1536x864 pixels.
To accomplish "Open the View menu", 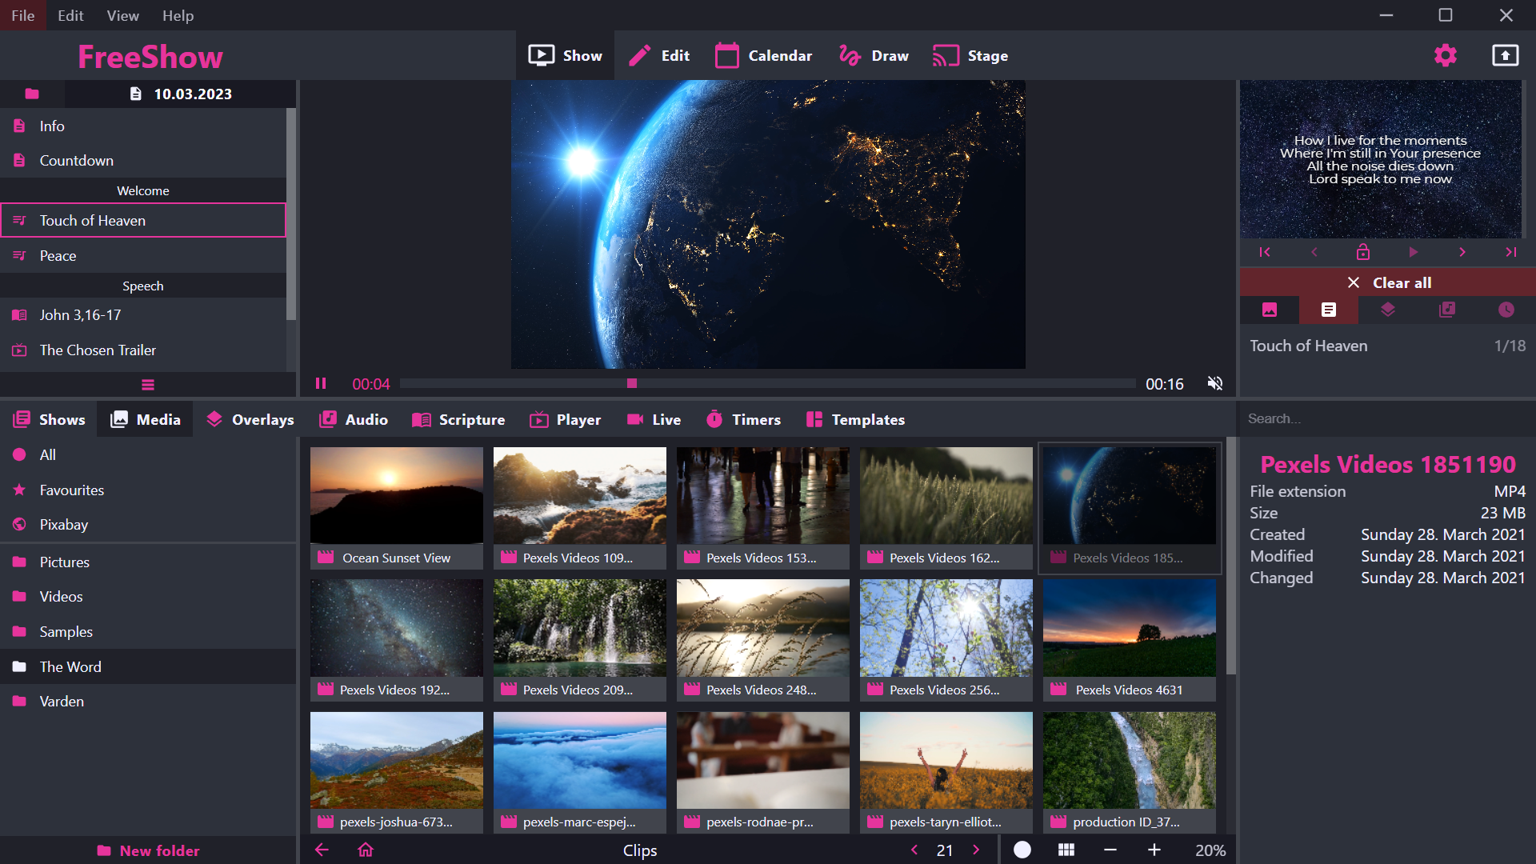I will (122, 15).
